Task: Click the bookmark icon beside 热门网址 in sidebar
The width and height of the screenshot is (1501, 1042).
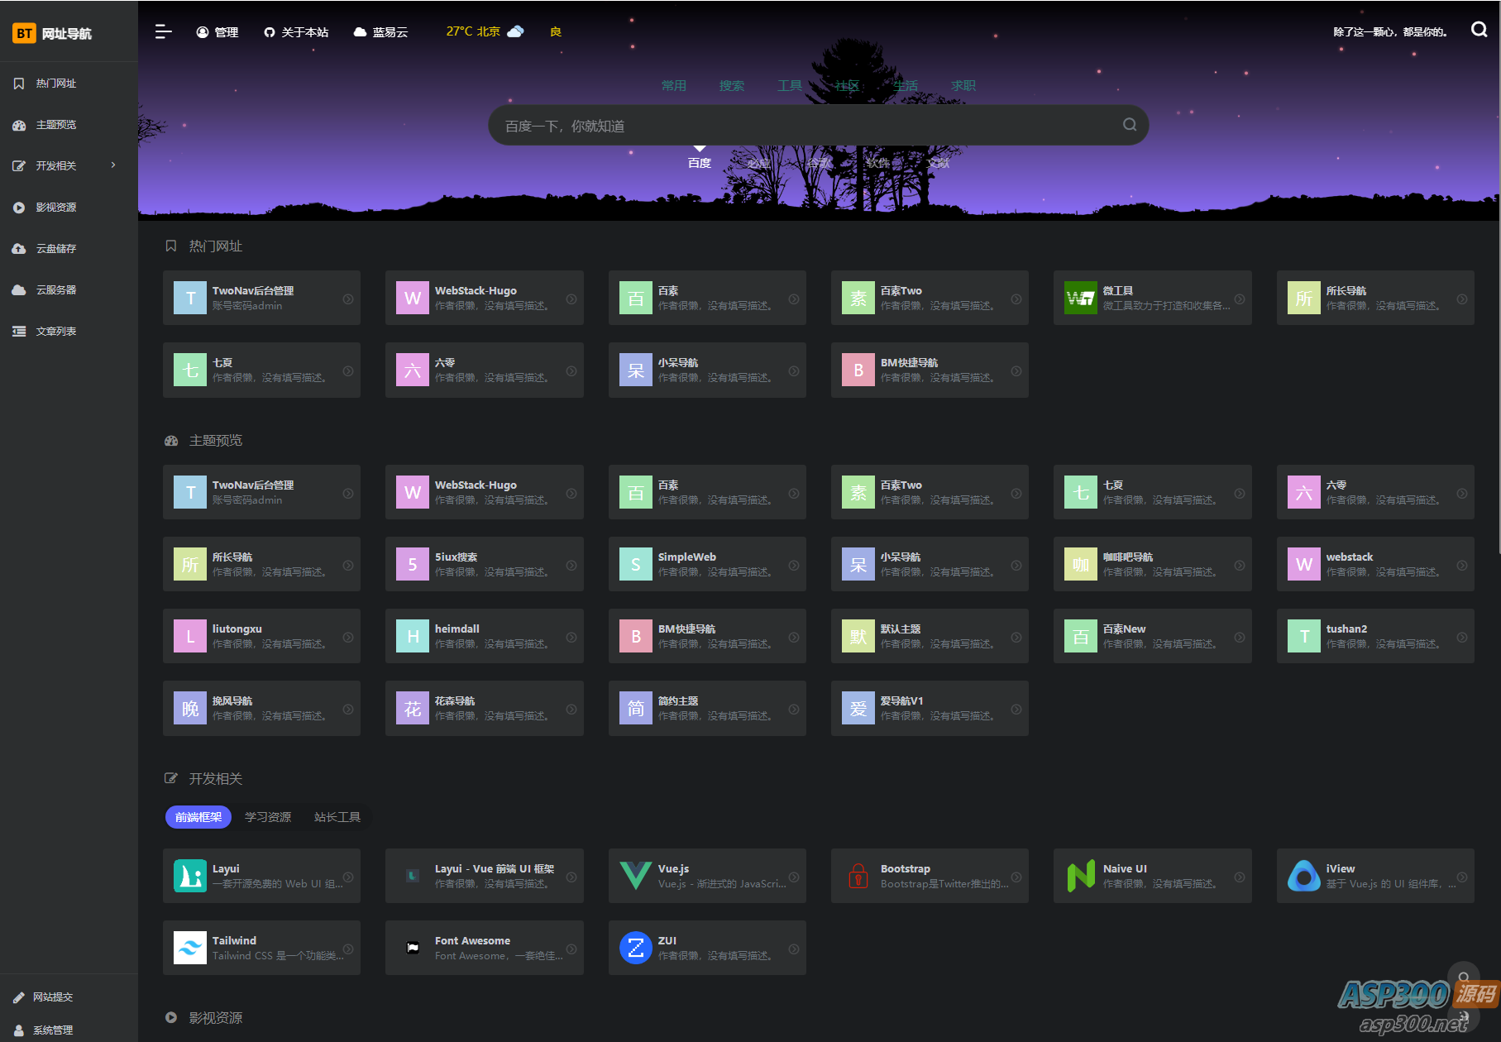Action: click(19, 84)
